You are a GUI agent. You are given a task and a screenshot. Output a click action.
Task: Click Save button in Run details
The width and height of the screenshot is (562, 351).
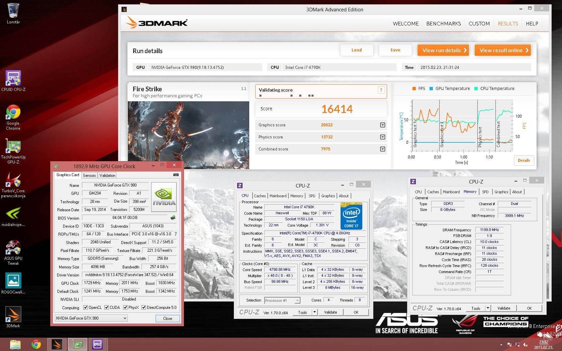tap(395, 50)
